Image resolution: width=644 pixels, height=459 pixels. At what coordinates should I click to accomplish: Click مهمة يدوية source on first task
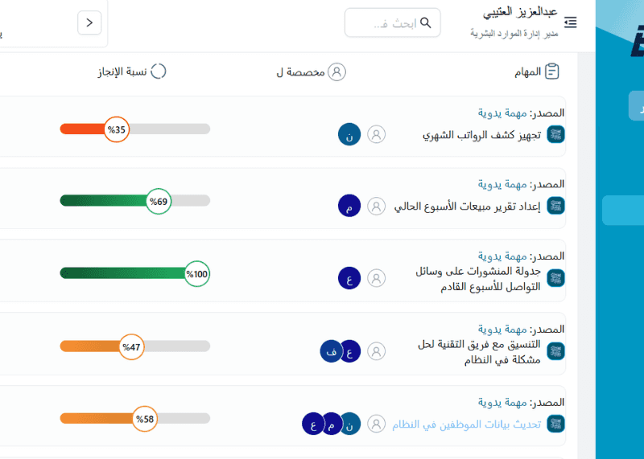tap(502, 113)
